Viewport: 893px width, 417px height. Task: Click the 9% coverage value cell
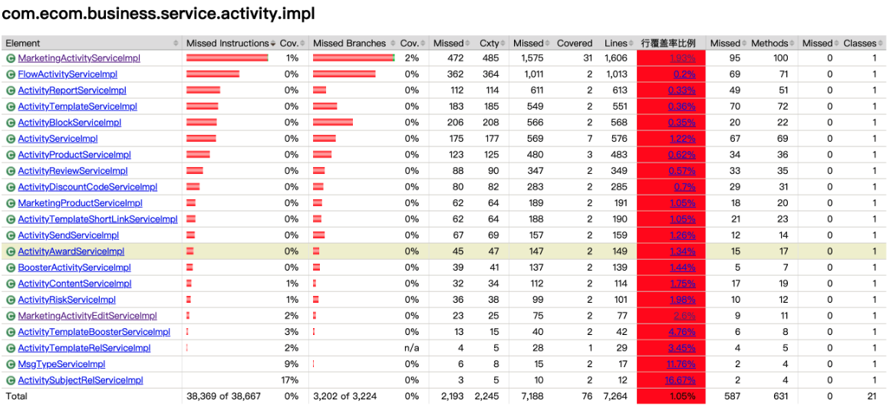[x=293, y=364]
